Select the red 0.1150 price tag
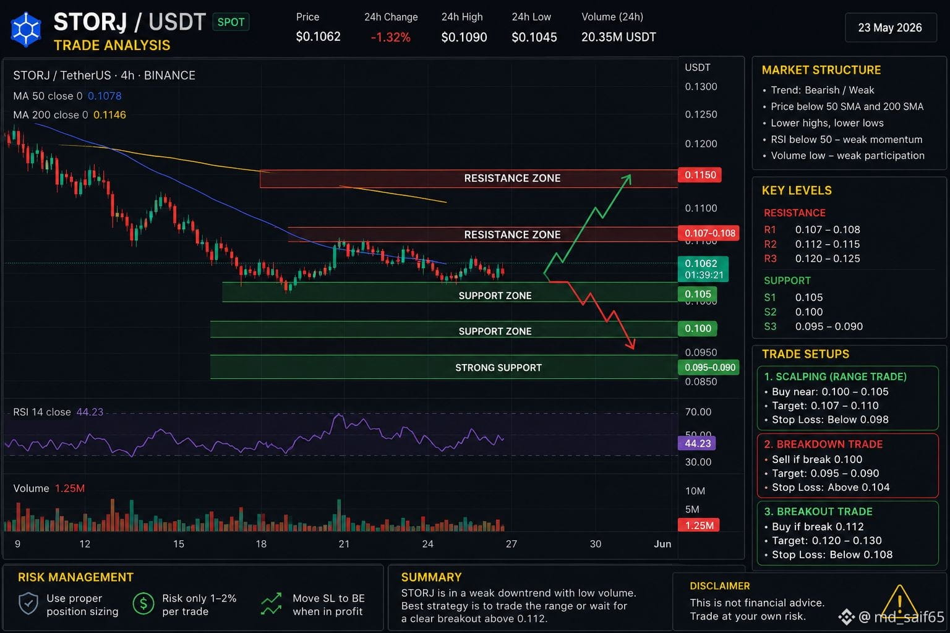 tap(700, 175)
